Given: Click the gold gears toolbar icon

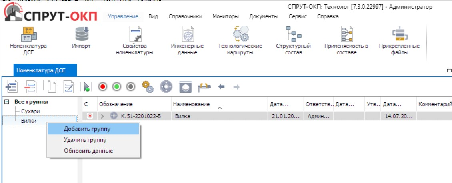Looking at the screenshot, I should point(148,86).
